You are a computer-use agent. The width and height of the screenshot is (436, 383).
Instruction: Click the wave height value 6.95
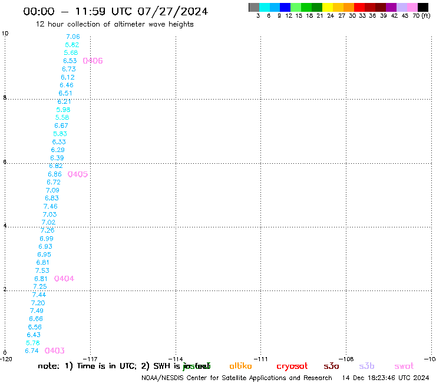[44, 255]
